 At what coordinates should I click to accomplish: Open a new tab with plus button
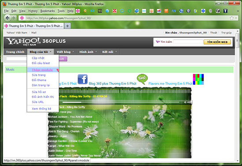pyautogui.click(x=67, y=26)
